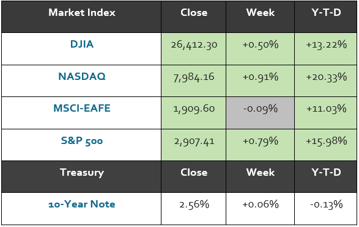Screen dimensions: 359x227
Task: Click the DJIA index label
Action: pos(82,44)
